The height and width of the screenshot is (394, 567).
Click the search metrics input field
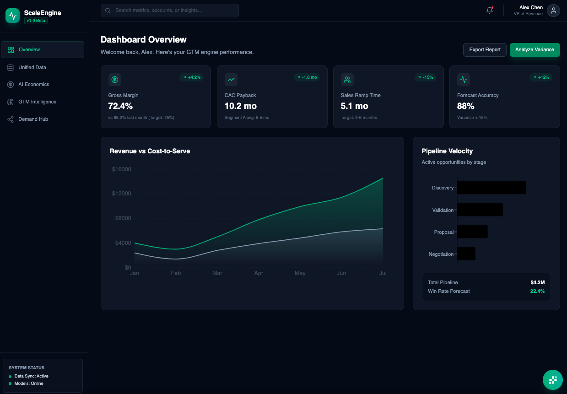[169, 10]
